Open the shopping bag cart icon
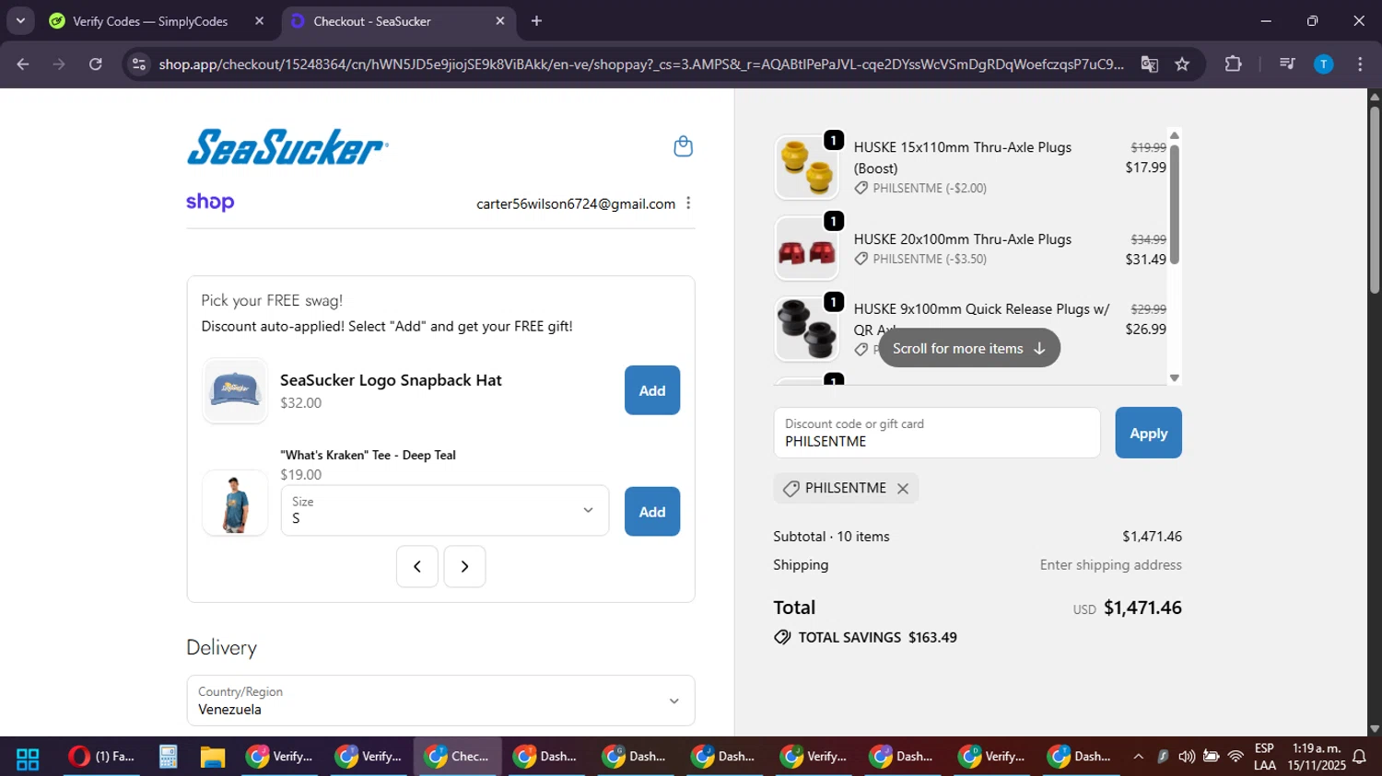Screen dimensions: 1382x776 683,146
